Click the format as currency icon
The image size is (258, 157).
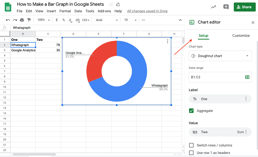tap(57, 20)
